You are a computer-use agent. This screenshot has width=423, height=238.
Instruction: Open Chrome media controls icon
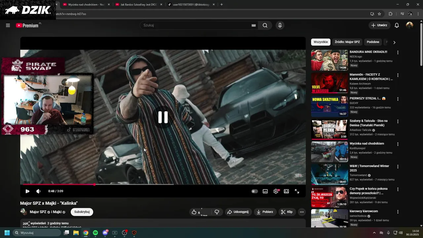pos(402,14)
